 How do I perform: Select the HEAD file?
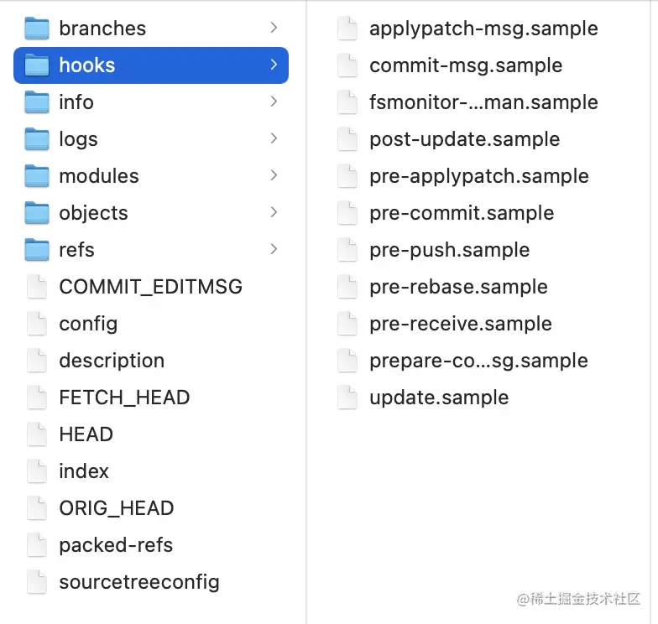click(x=86, y=434)
